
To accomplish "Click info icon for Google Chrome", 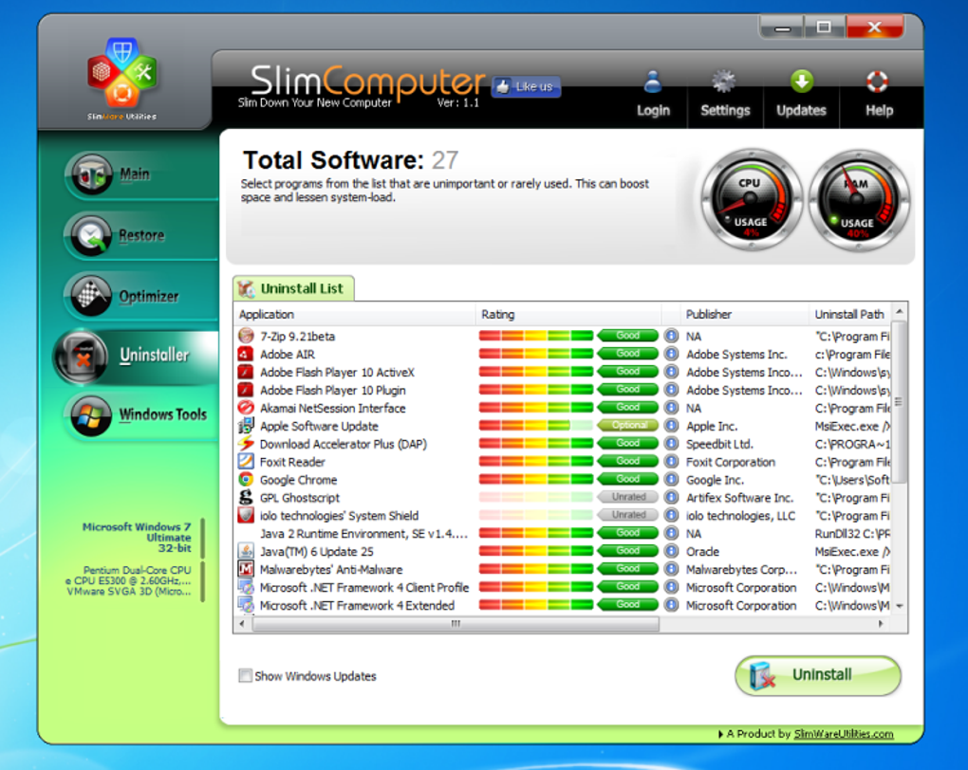I will pos(671,479).
